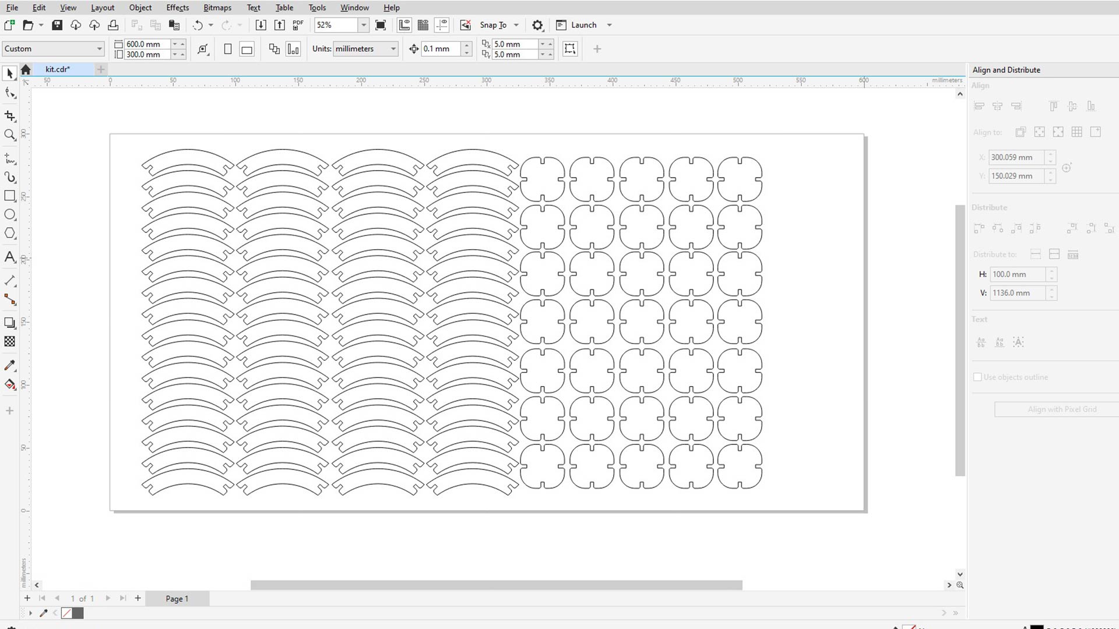
Task: Select the Connector tool
Action: (10, 299)
